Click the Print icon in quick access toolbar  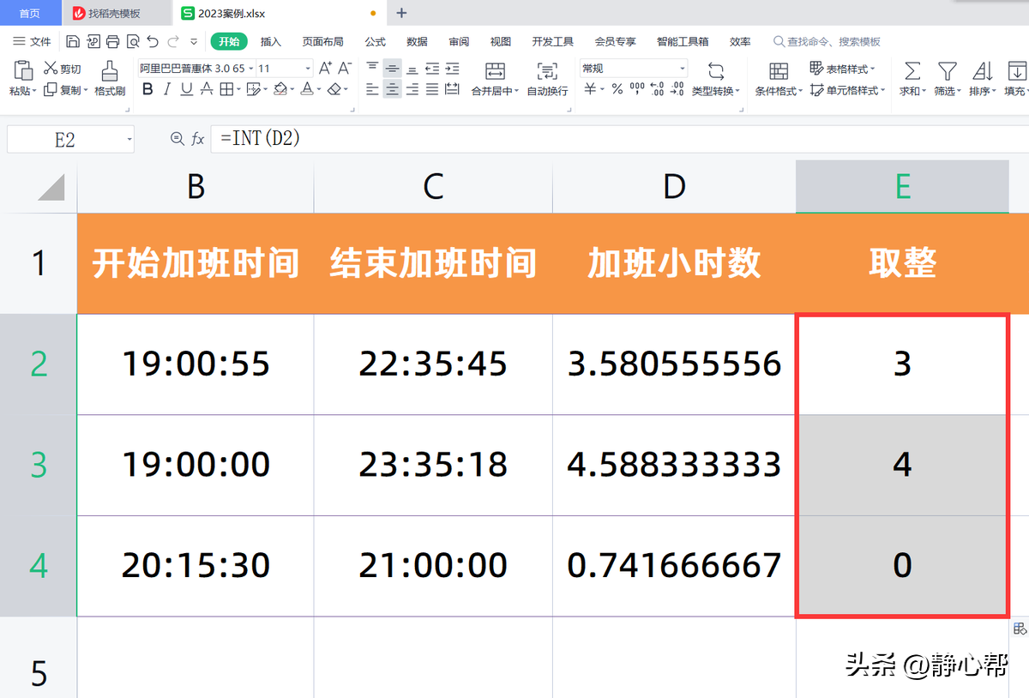[112, 41]
